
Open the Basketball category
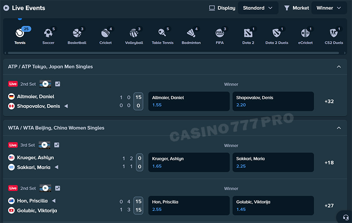[x=77, y=33]
